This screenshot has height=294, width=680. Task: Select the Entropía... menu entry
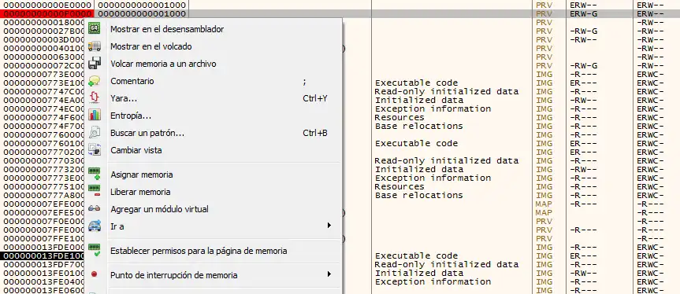click(131, 116)
